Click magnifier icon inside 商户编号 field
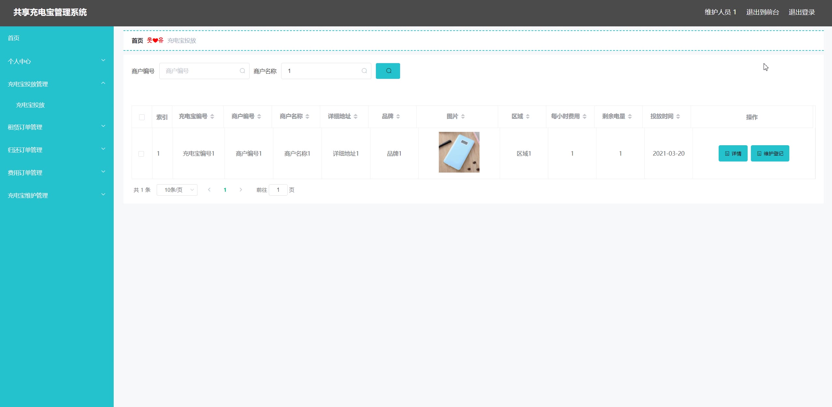Image resolution: width=832 pixels, height=407 pixels. tap(242, 71)
